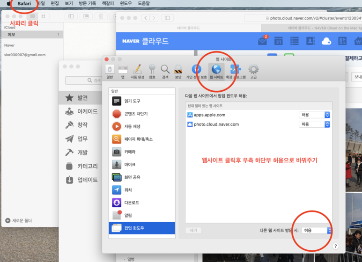
Task: Open the Safari menu in menu bar
Action: [x=24, y=3]
